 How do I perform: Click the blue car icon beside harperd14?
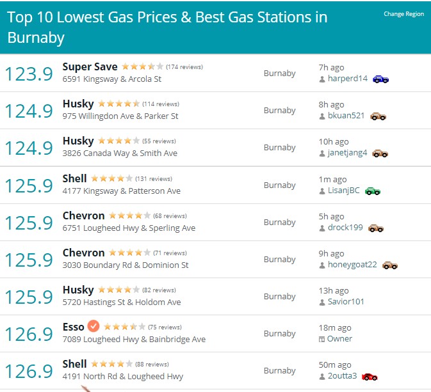[x=380, y=79]
